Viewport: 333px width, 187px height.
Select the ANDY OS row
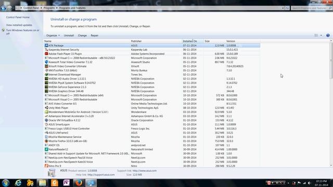[152, 145]
